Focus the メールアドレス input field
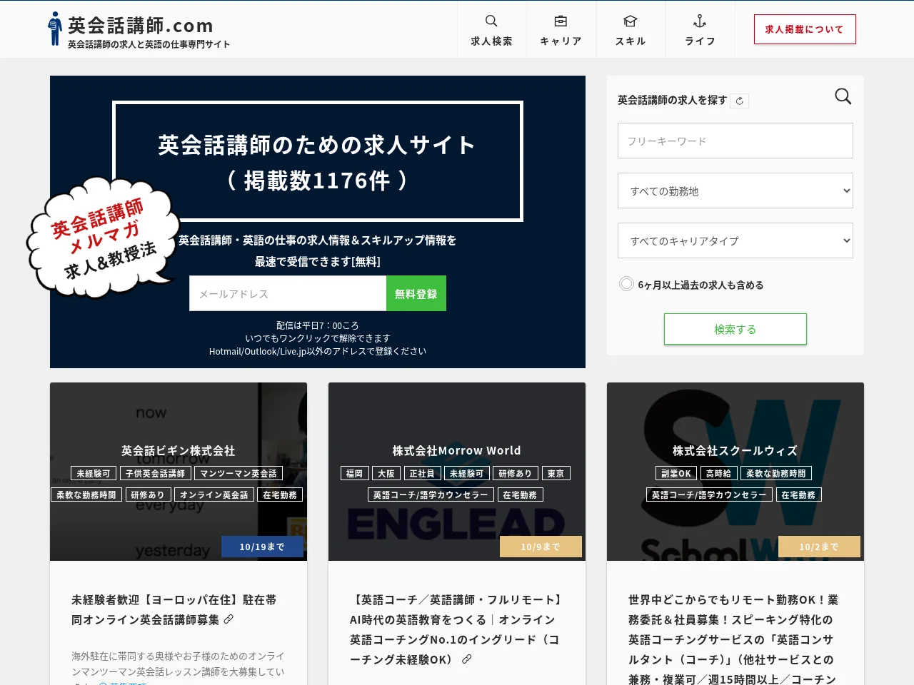This screenshot has width=914, height=685. [x=288, y=293]
